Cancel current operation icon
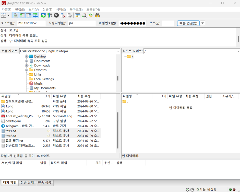 [56, 15]
